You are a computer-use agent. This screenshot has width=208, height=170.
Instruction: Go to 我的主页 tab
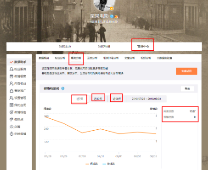(x=65, y=46)
